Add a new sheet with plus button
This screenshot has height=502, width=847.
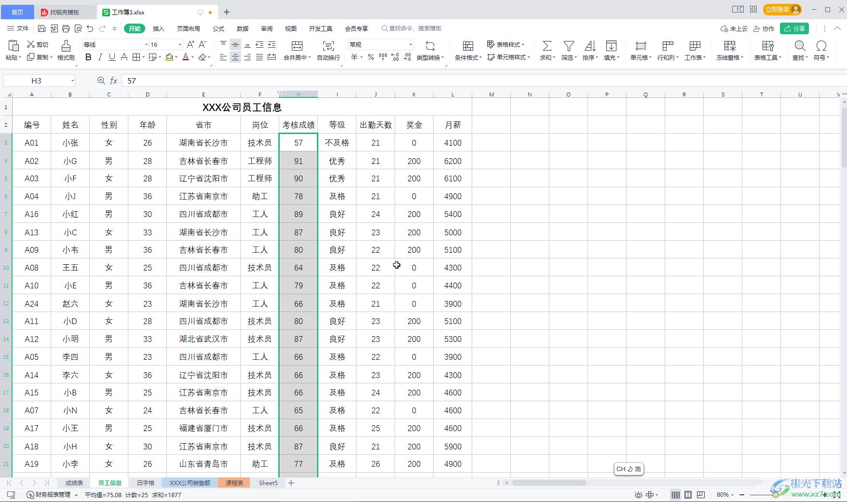coord(291,483)
